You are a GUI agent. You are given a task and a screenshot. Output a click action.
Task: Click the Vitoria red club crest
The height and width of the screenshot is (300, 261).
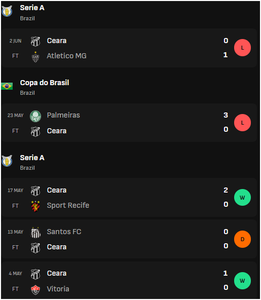[35, 290]
